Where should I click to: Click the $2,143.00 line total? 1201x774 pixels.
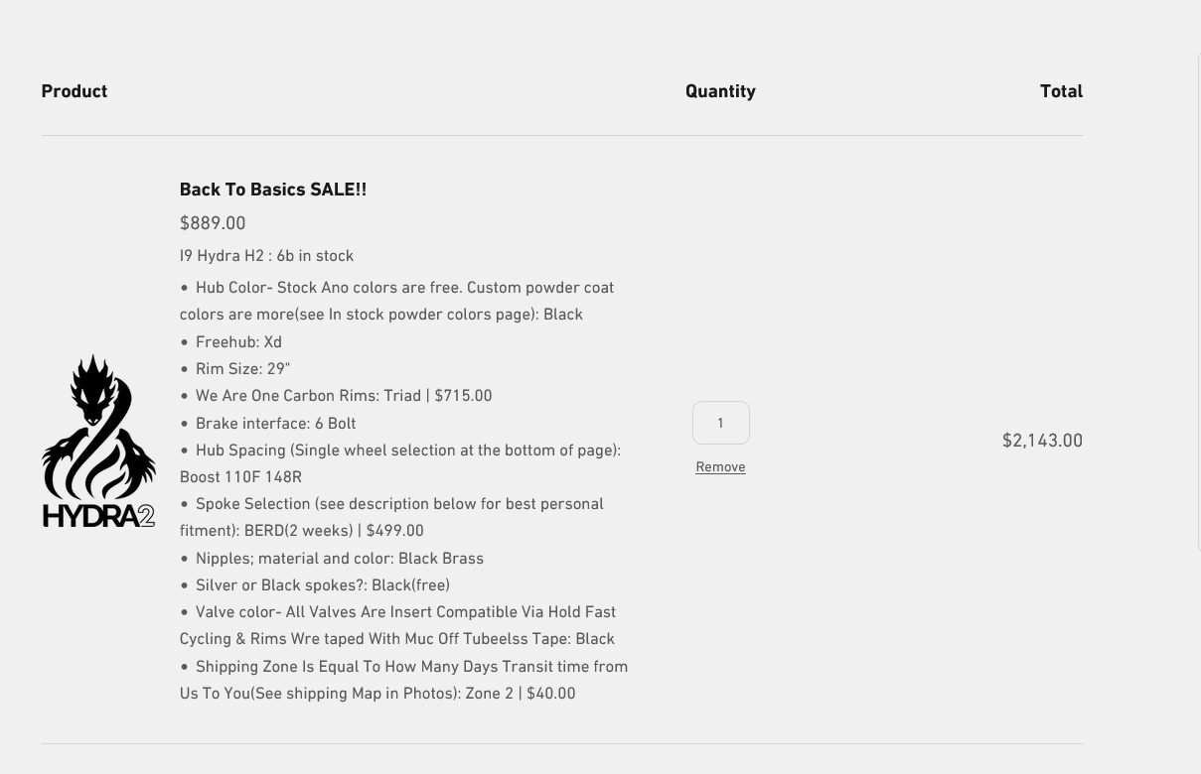tap(1042, 440)
